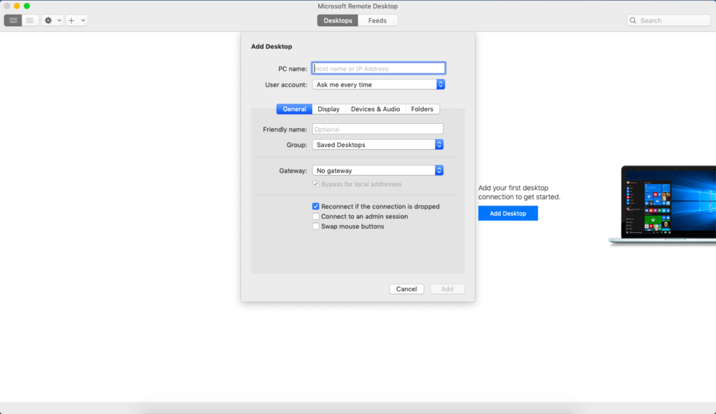Enable Swap mouse buttons

[315, 226]
